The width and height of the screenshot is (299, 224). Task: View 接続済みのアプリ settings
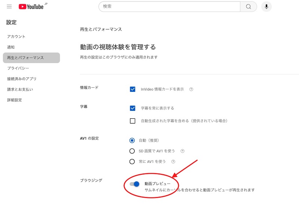pos(22,79)
